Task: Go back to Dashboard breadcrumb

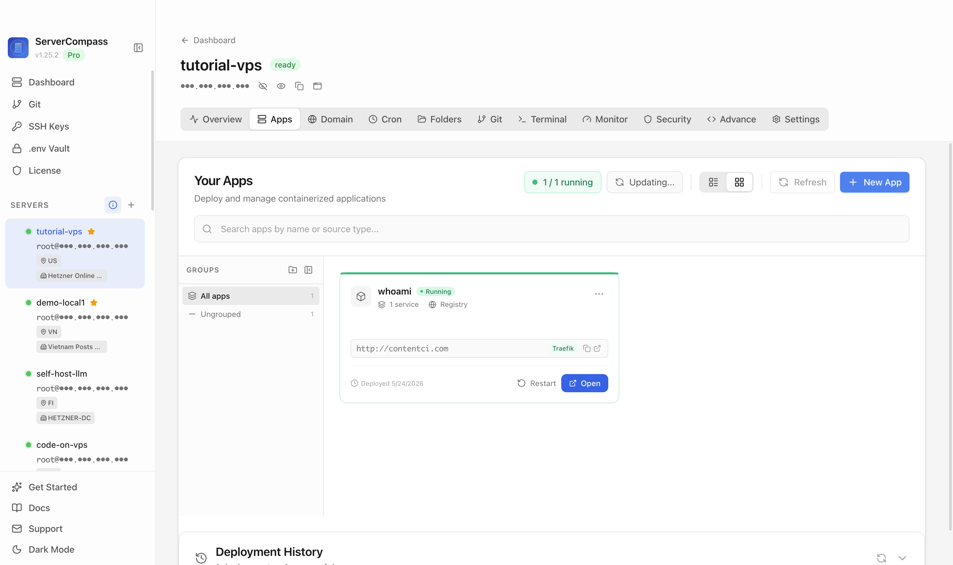Action: 208,40
